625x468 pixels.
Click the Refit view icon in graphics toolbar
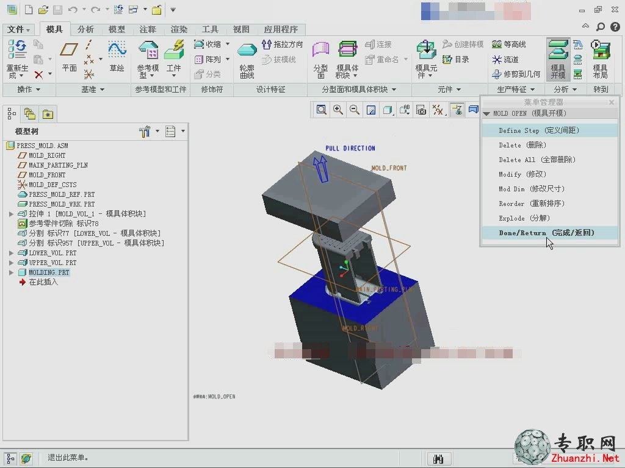(321, 110)
